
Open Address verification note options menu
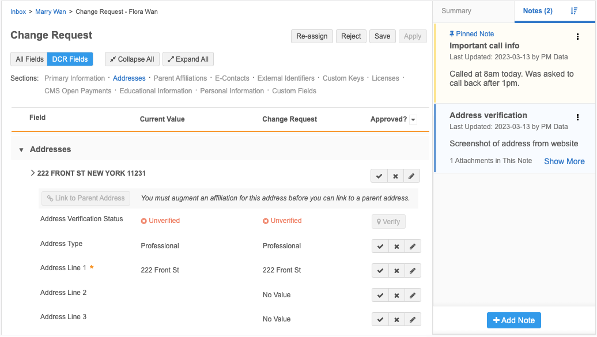tap(578, 118)
